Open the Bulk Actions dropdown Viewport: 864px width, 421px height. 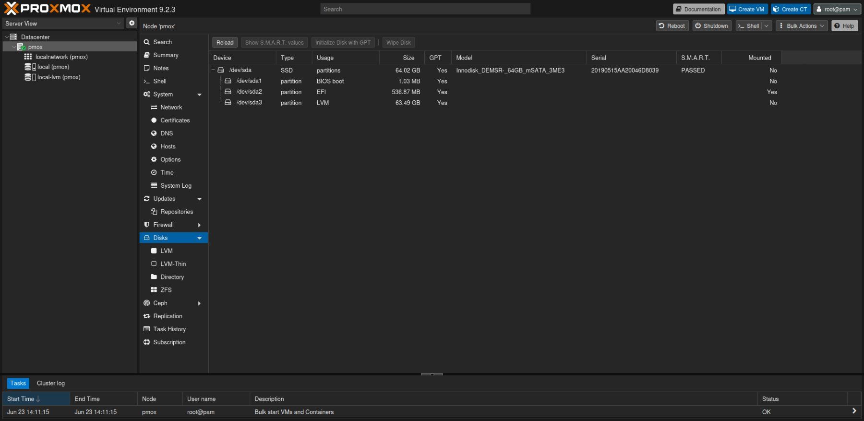click(x=802, y=26)
